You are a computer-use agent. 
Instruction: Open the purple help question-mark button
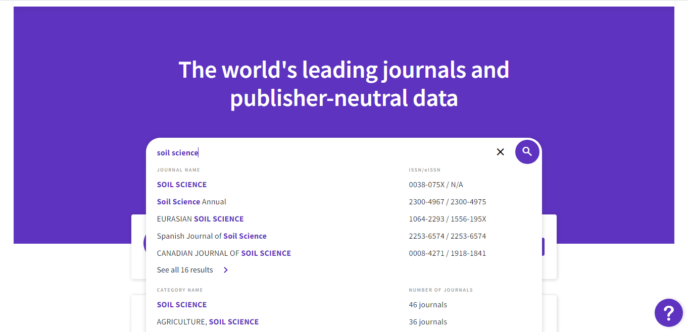pyautogui.click(x=668, y=313)
